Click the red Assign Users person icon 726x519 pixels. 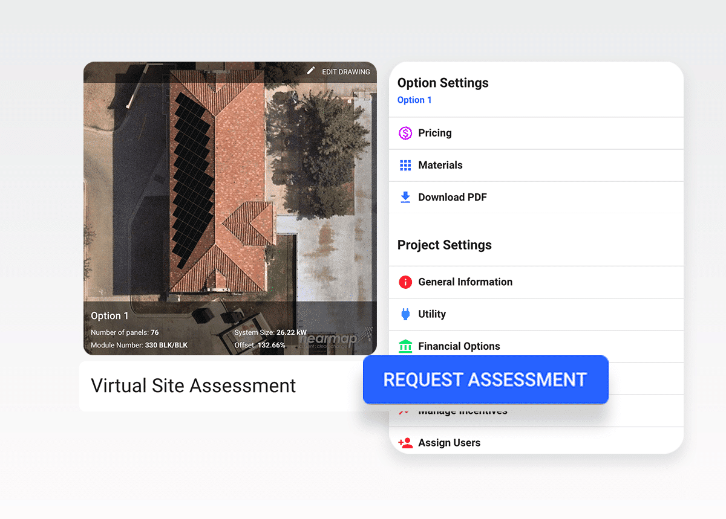click(x=405, y=443)
